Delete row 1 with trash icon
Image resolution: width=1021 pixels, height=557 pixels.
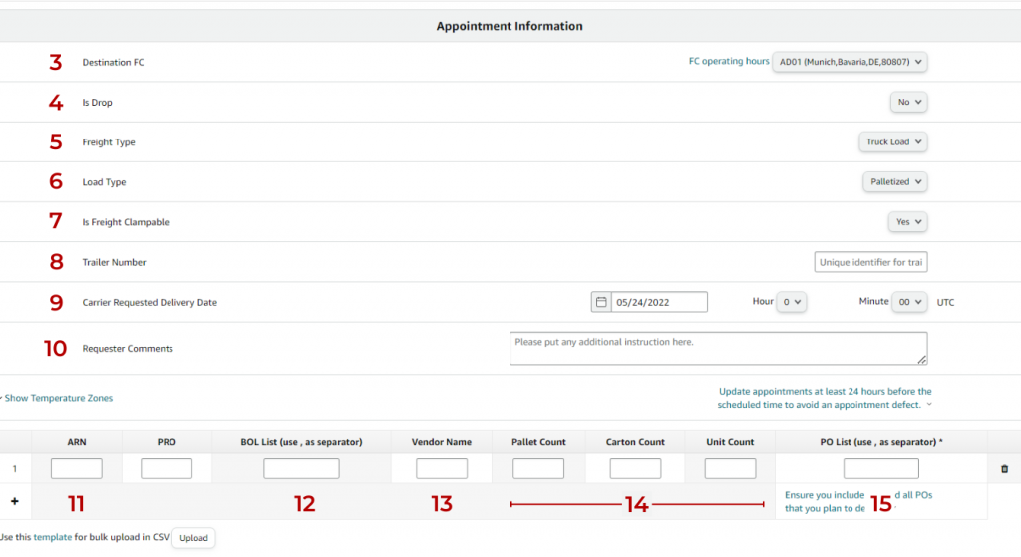pyautogui.click(x=1003, y=468)
